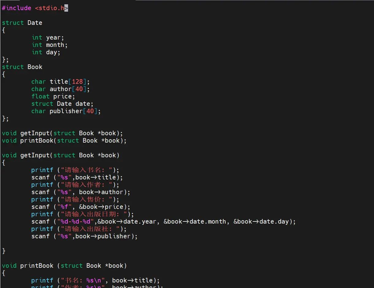Select the 'char title[128];' line
The image size is (374, 288).
(x=61, y=82)
